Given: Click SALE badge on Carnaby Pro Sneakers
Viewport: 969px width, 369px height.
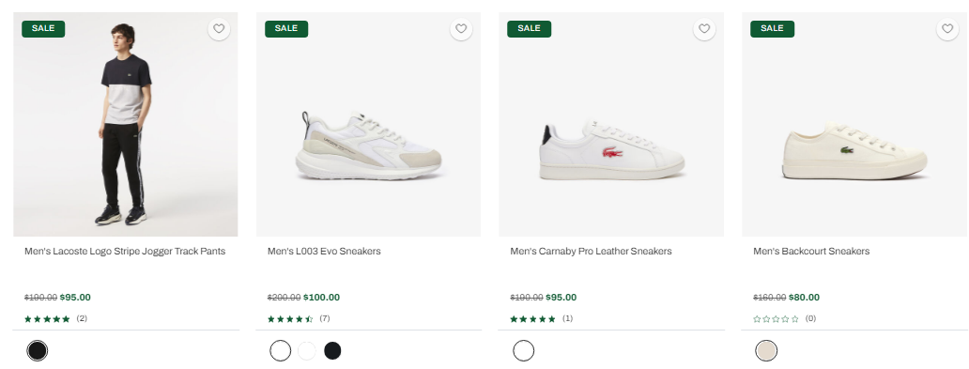Looking at the screenshot, I should click(529, 28).
